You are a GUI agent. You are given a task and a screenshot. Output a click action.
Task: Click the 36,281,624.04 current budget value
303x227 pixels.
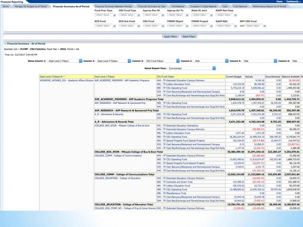tap(237, 137)
